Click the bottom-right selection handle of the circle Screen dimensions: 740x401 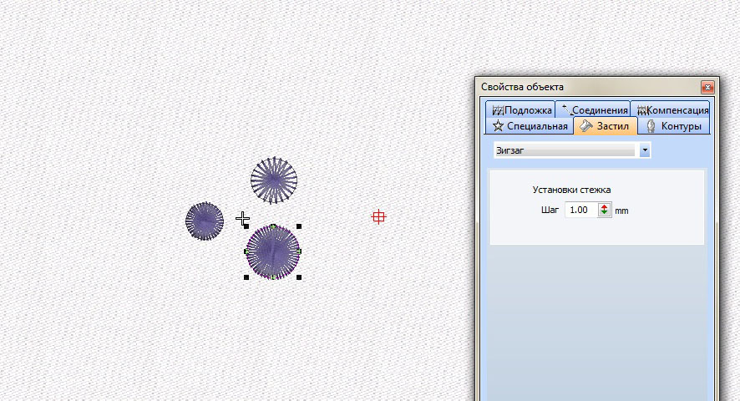coord(299,277)
